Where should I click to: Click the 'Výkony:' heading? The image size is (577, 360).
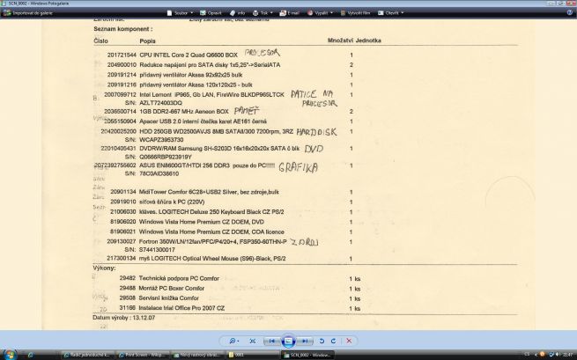104,268
